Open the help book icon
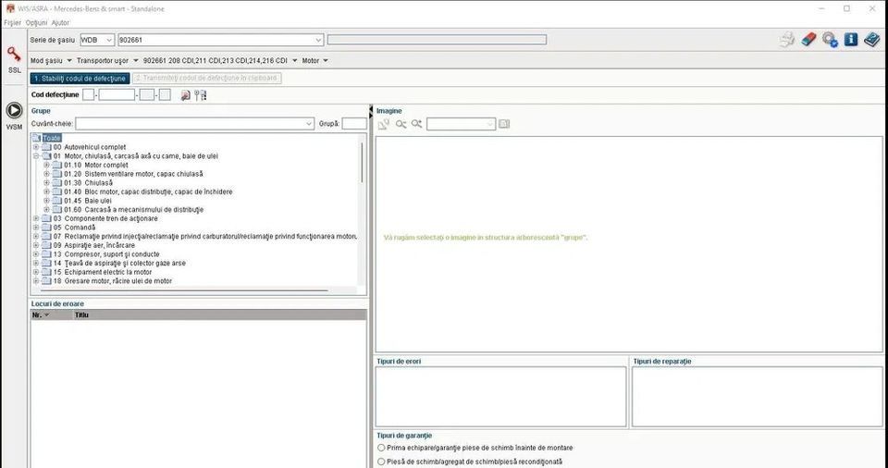Viewport: 888px width, 468px height. tap(871, 39)
